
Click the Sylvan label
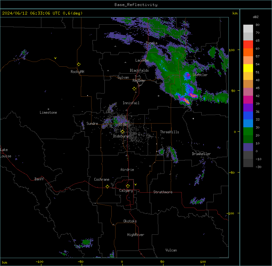coord(123,77)
